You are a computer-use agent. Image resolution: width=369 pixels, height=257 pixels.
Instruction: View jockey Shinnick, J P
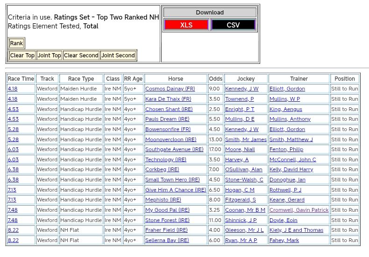click(241, 220)
